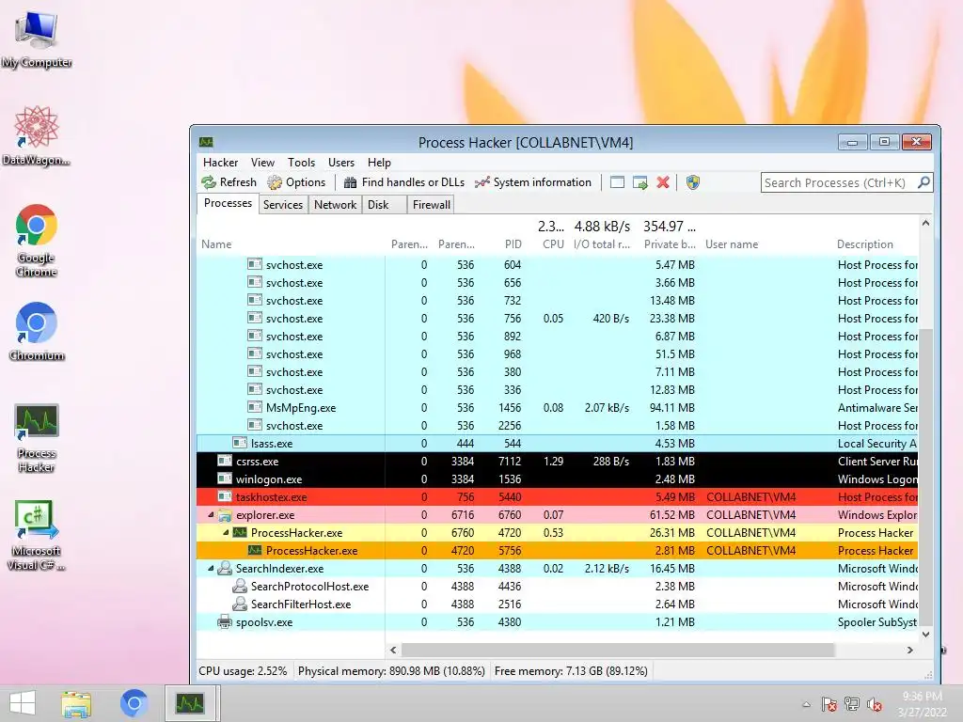Click the lsass.exe process icon

[240, 443]
